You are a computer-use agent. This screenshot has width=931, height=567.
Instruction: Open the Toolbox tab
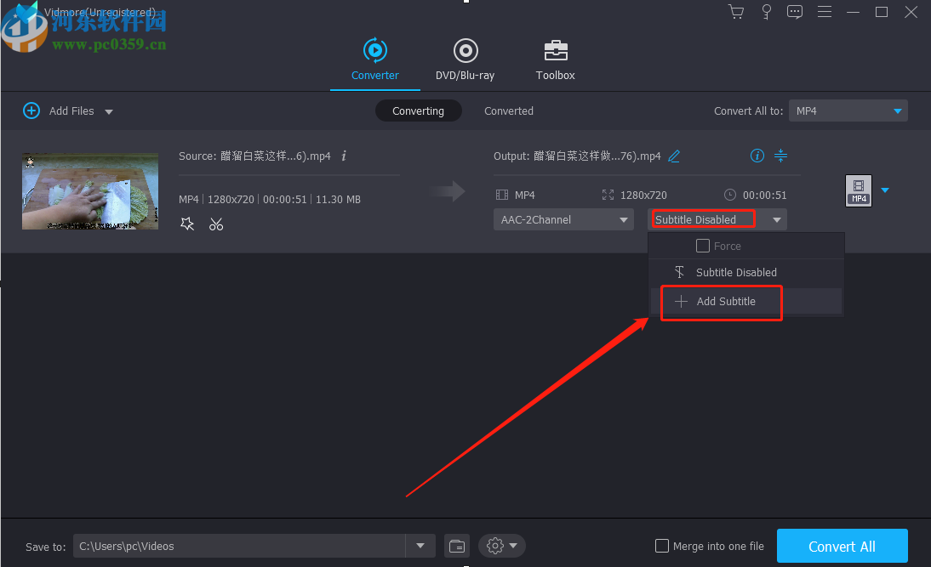[x=555, y=60]
